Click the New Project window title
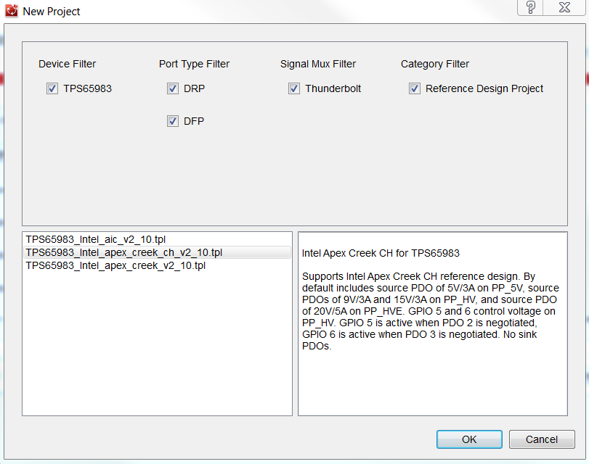 coord(52,12)
